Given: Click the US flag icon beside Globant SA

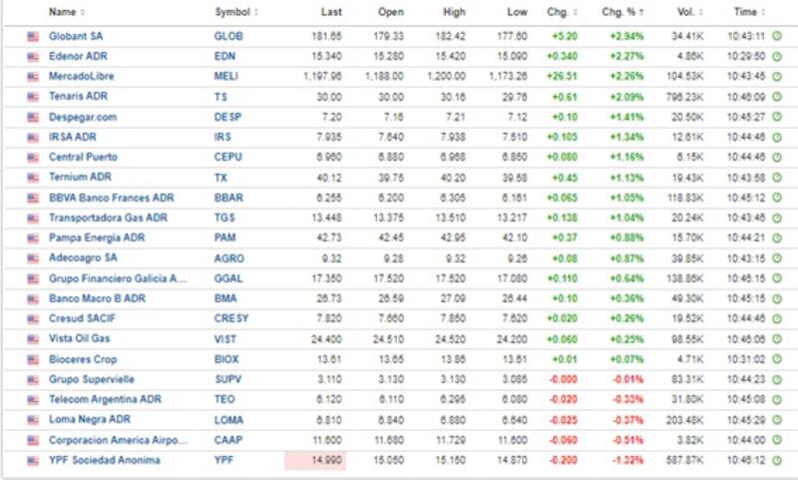Looking at the screenshot, I should (x=33, y=35).
